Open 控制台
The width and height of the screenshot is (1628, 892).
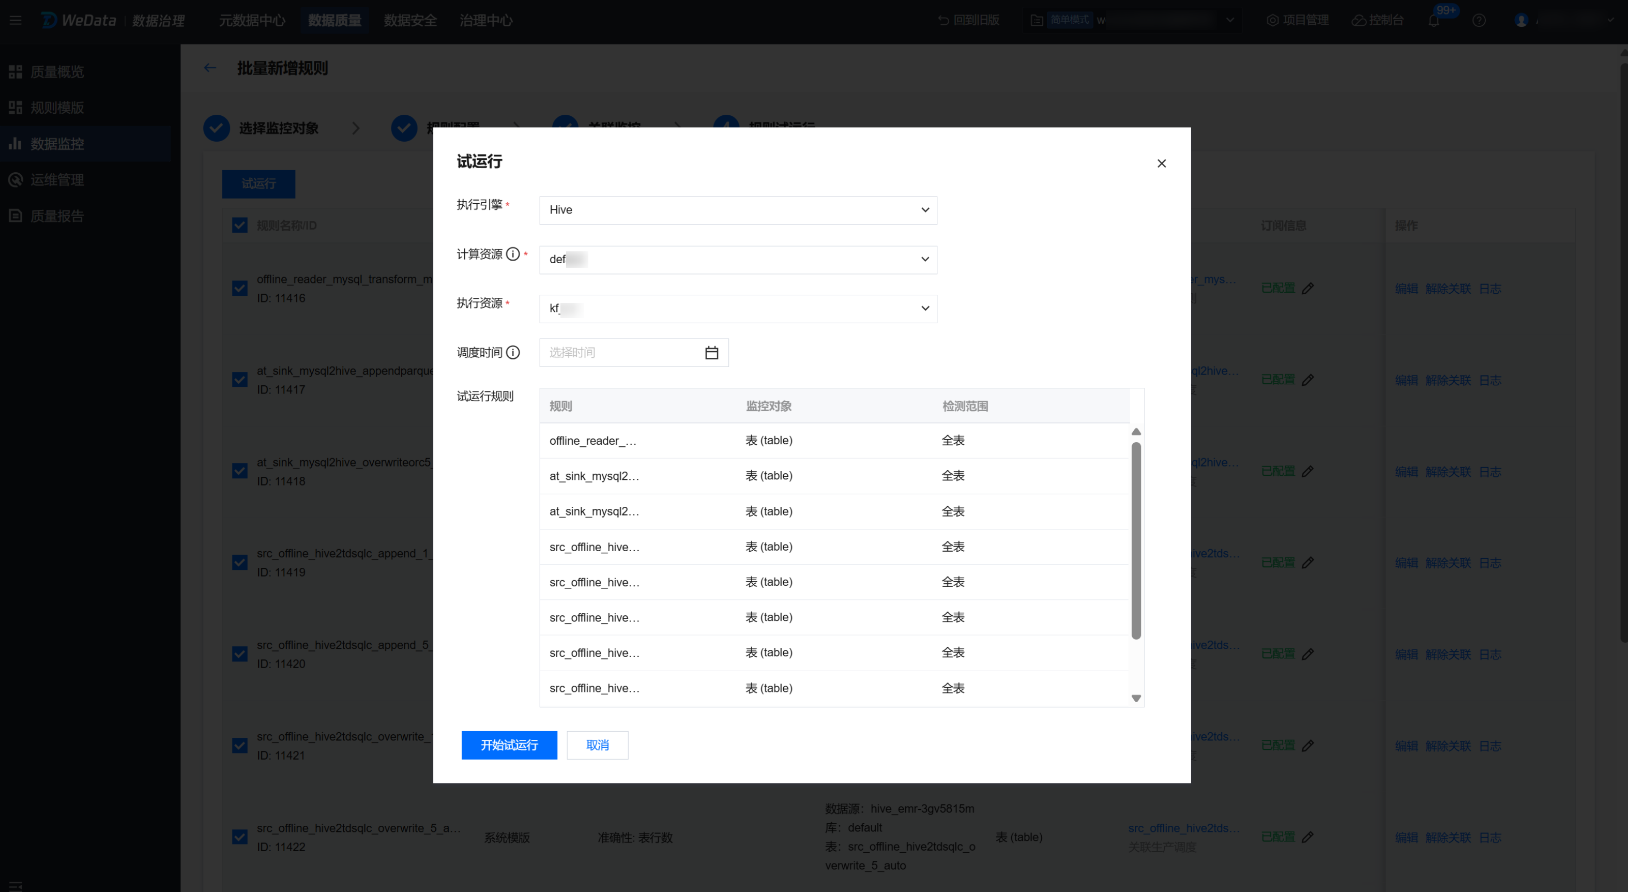pos(1378,20)
